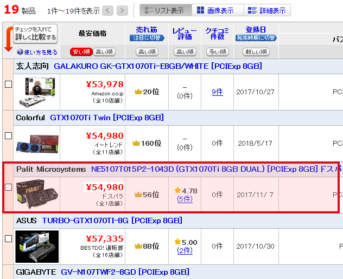Check the Palit Microsystems compare checkbox
Image resolution: width=343 pixels, height=279 pixels.
click(8, 187)
